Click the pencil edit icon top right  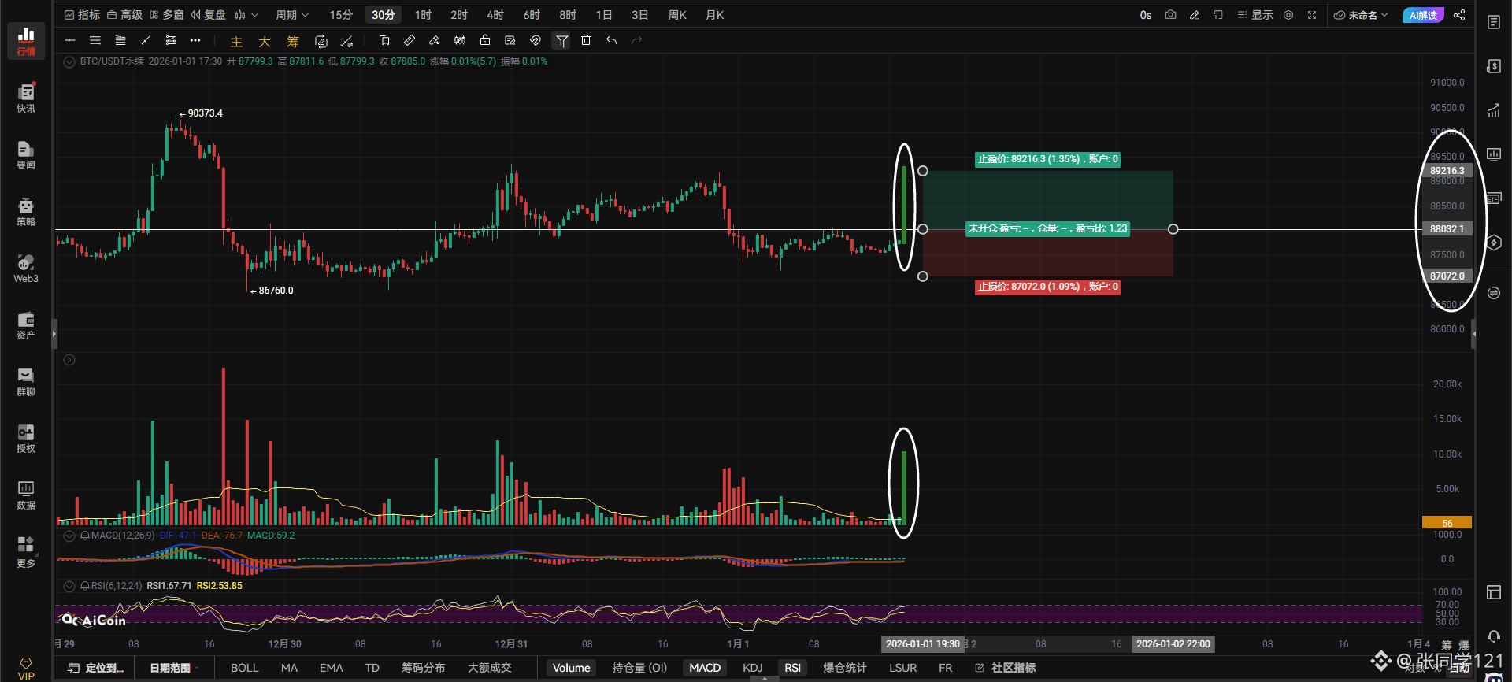(x=1195, y=15)
